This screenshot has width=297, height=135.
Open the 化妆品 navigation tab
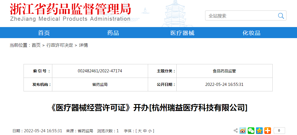coord(252,33)
